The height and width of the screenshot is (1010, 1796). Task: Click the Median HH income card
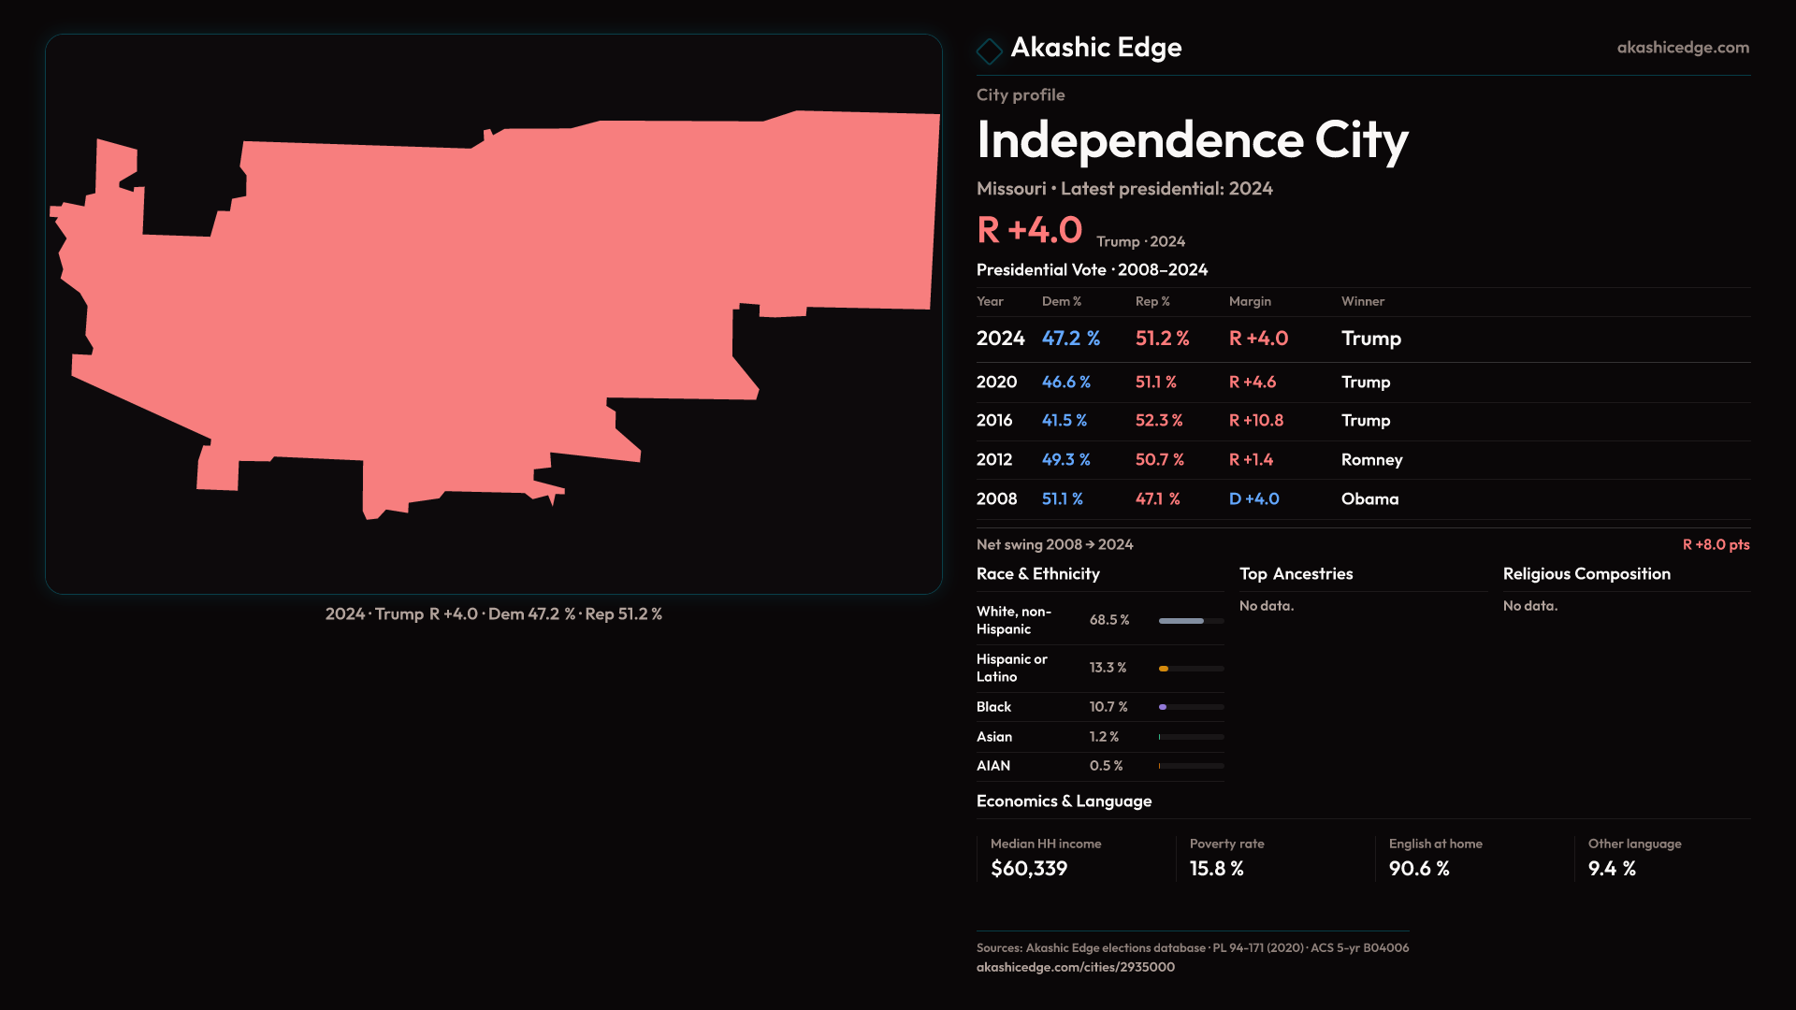click(1045, 858)
